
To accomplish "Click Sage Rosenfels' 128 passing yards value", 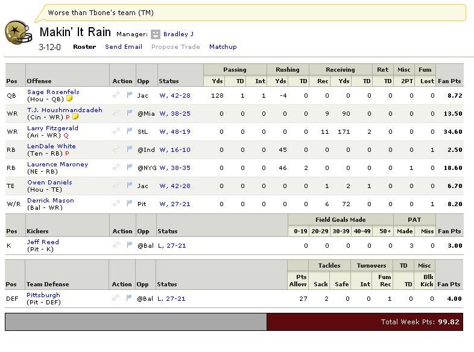I will pos(217,95).
